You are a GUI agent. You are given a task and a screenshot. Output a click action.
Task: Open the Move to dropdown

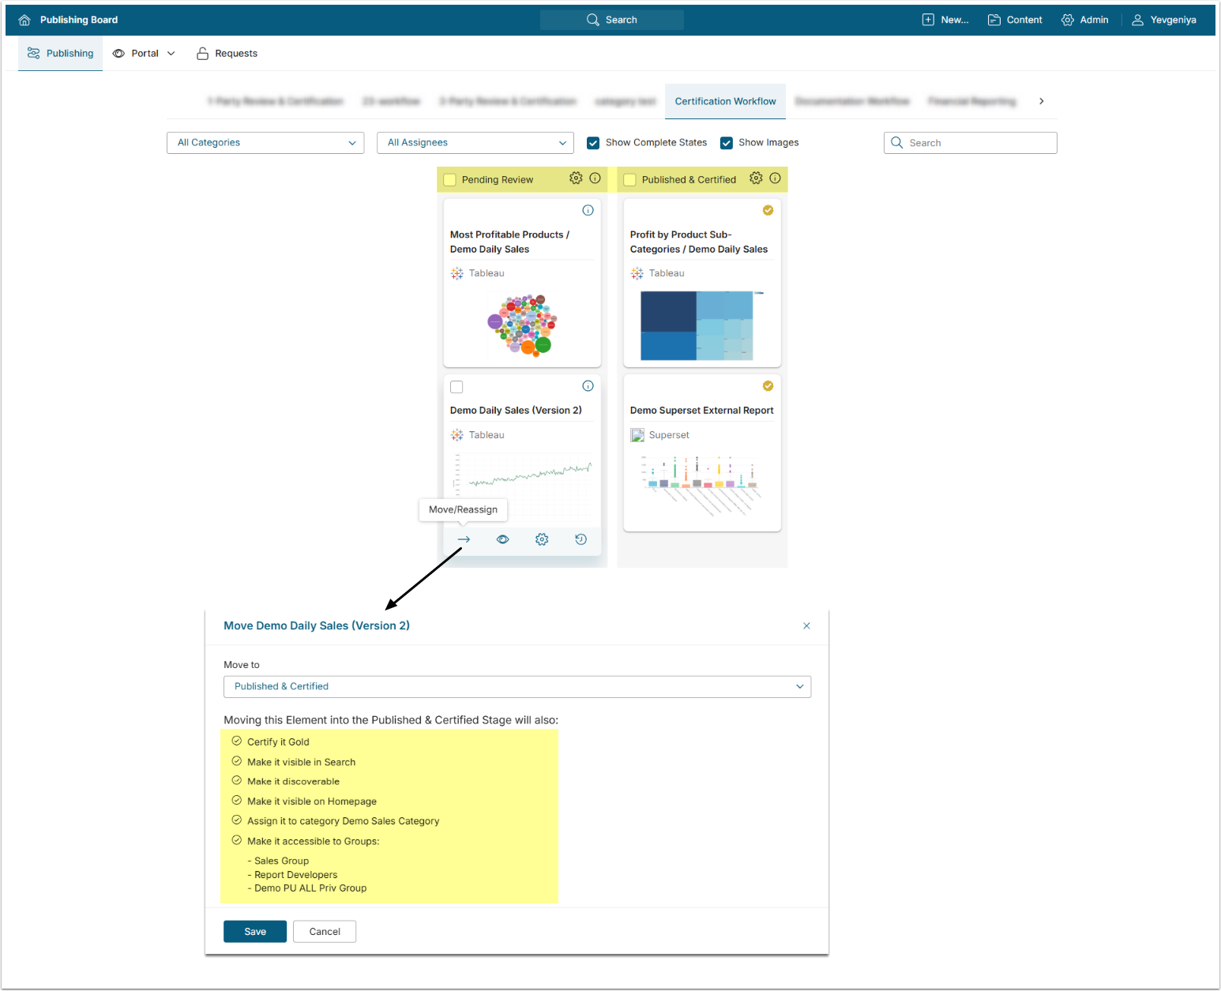(x=517, y=687)
